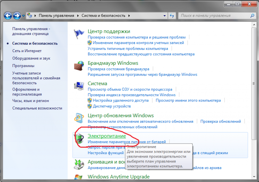This screenshot has width=259, height=182.
Task: Expand chevron before Панель управления breadcrumb
Action: (35, 15)
